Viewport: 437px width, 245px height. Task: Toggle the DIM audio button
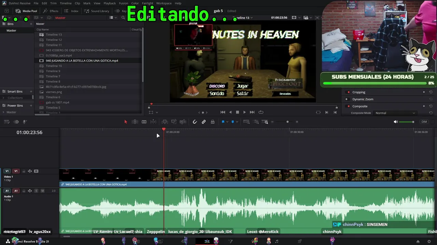(424, 122)
